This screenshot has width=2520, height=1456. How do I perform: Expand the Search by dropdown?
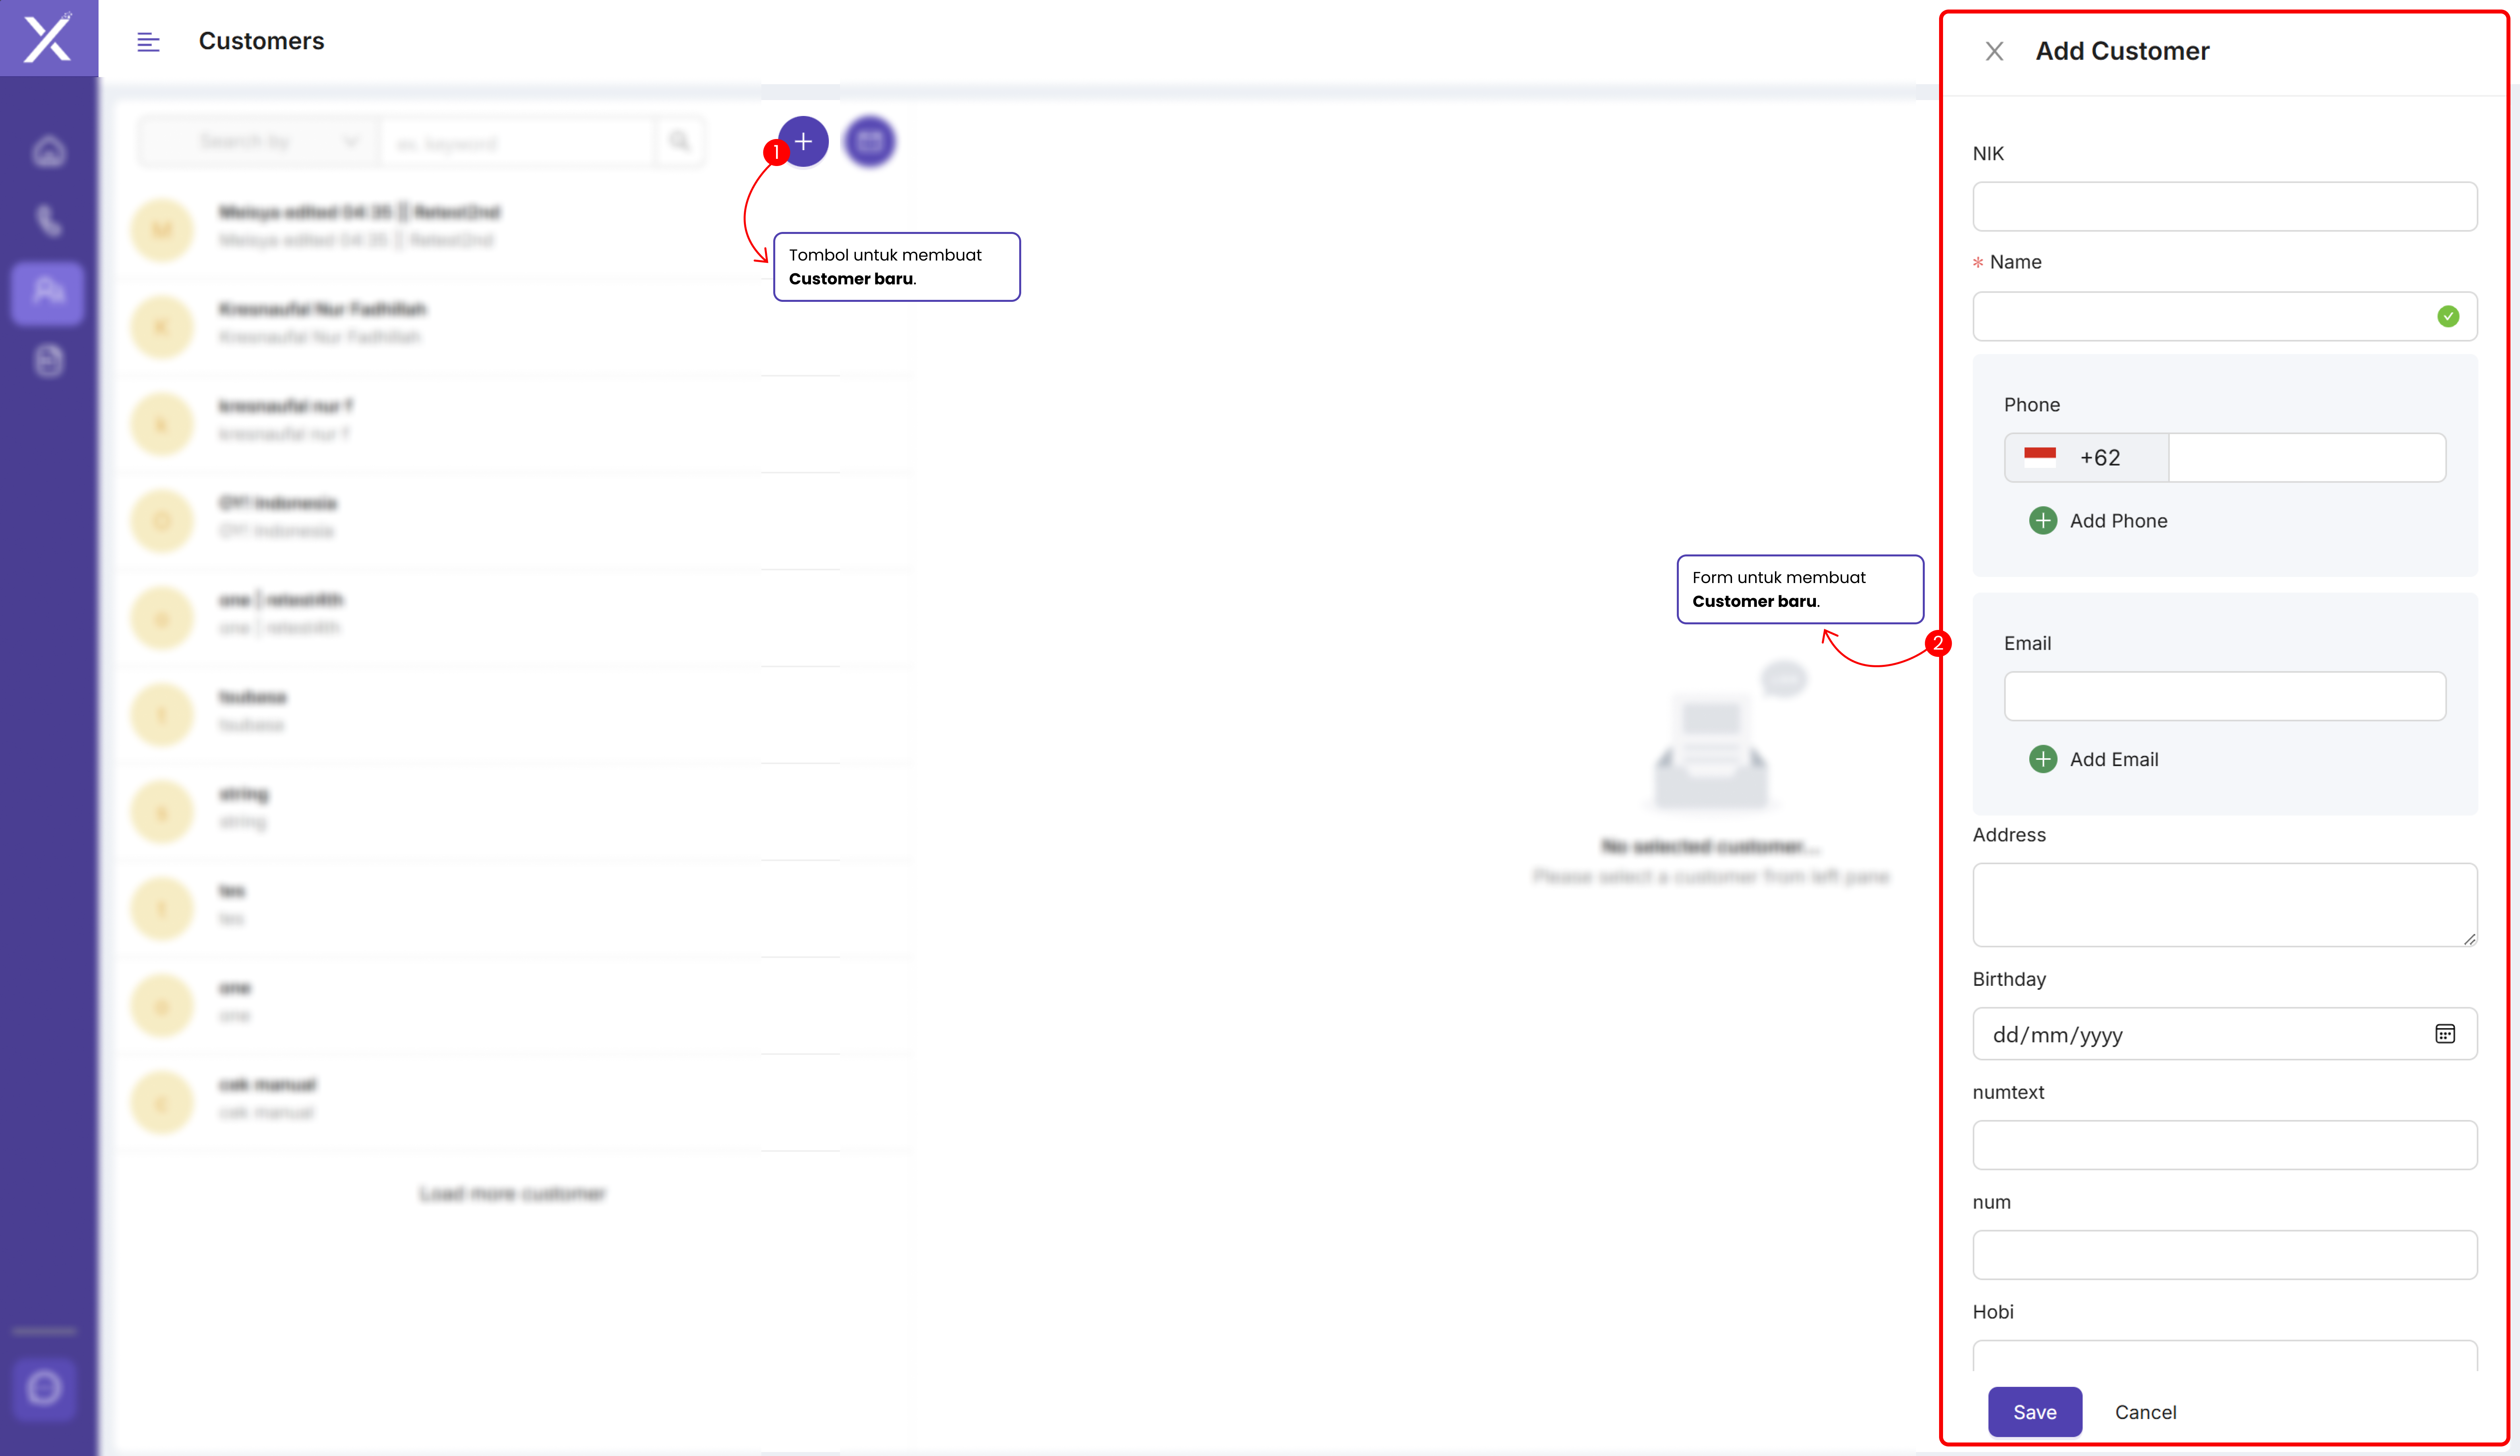pyautogui.click(x=260, y=142)
